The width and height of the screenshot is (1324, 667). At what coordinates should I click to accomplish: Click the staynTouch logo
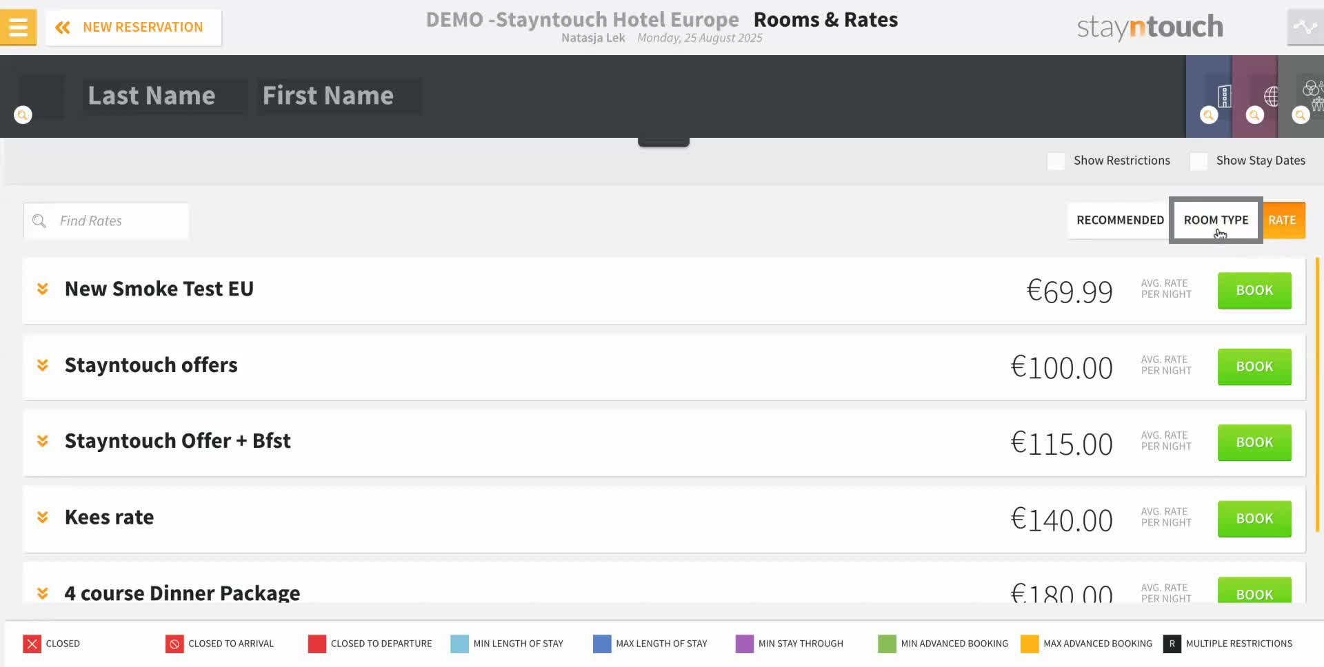1150,28
